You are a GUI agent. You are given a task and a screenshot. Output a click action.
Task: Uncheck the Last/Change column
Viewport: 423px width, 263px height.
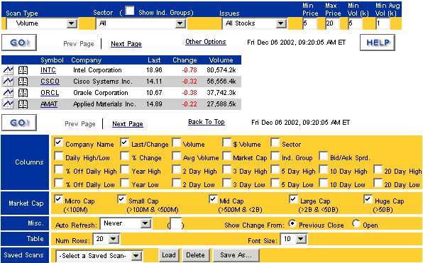point(124,142)
